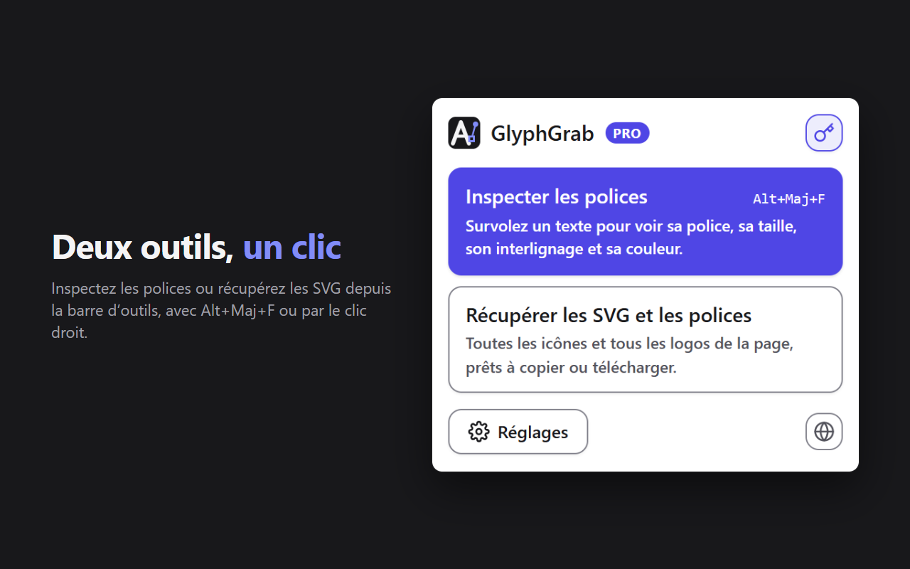Click the text "Survolez un texte pour voir"
The image size is (910, 569).
(631, 238)
